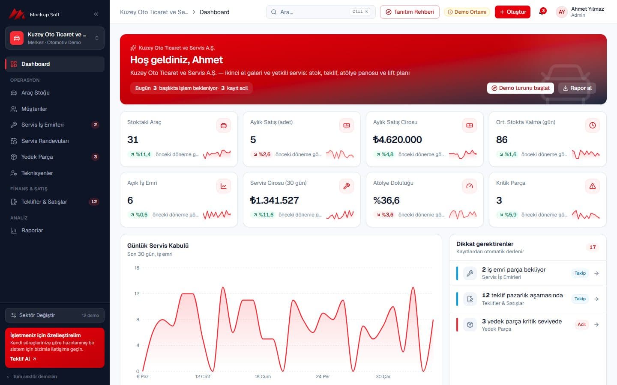Open arrow for '3 yedek parça kritik seviyede'

[596, 325]
